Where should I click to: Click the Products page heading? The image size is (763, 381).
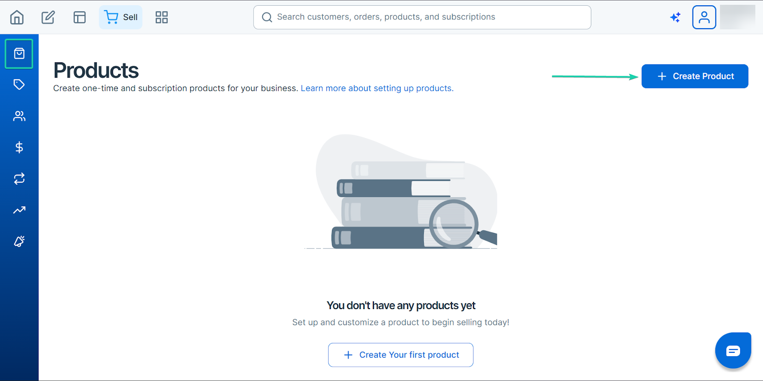[96, 70]
